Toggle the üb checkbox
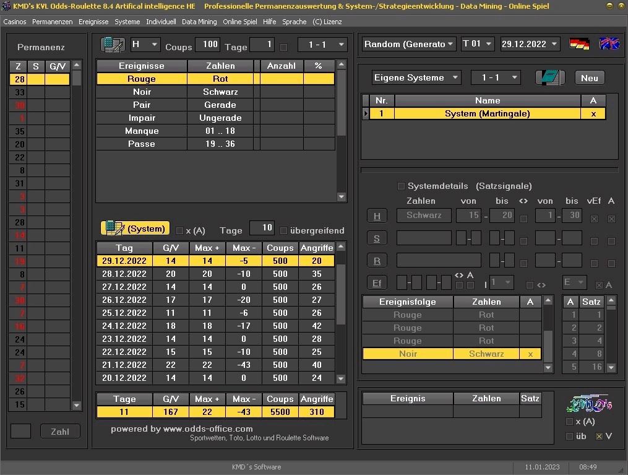The width and height of the screenshot is (628, 475). (569, 436)
